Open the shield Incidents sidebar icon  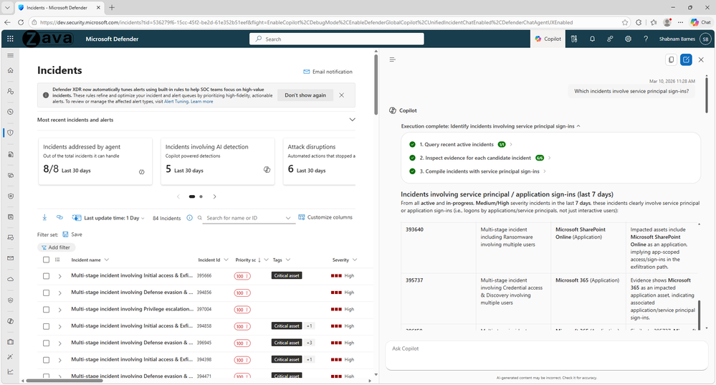coord(11,133)
